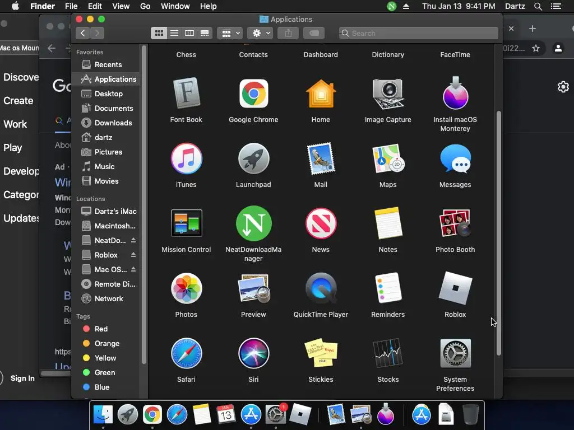The width and height of the screenshot is (574, 430).
Task: Select the Photos app icon
Action: [186, 288]
